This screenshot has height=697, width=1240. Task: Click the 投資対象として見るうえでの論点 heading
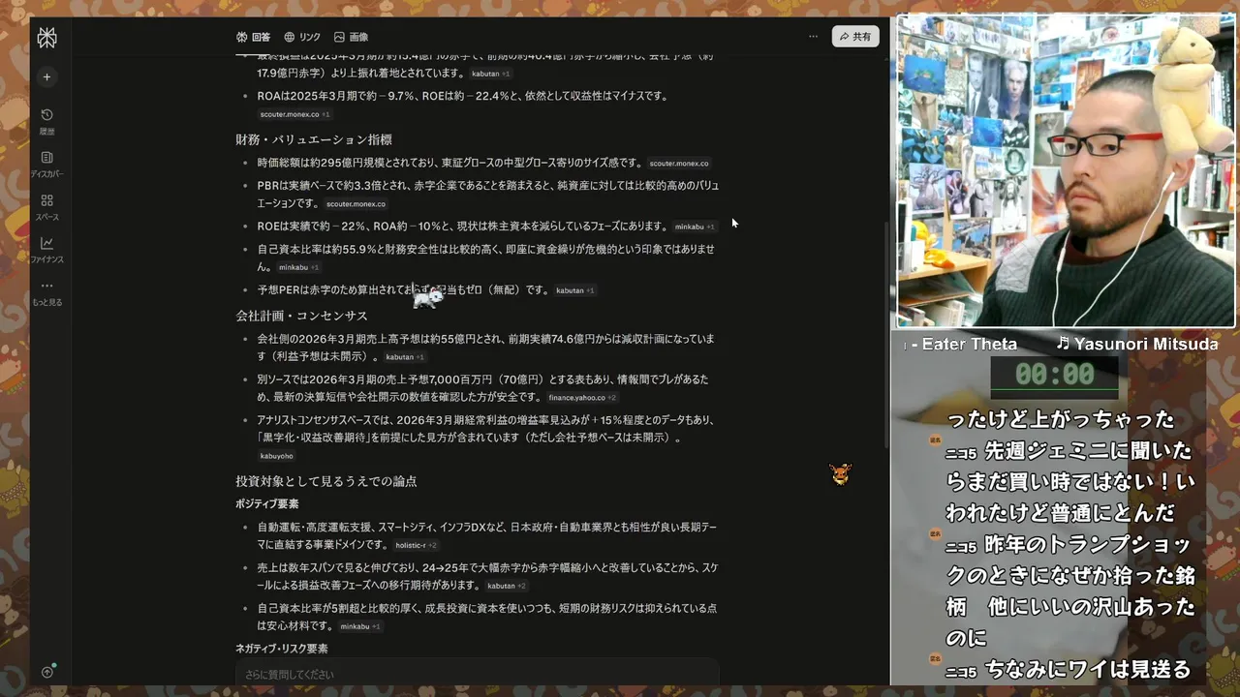[326, 481]
